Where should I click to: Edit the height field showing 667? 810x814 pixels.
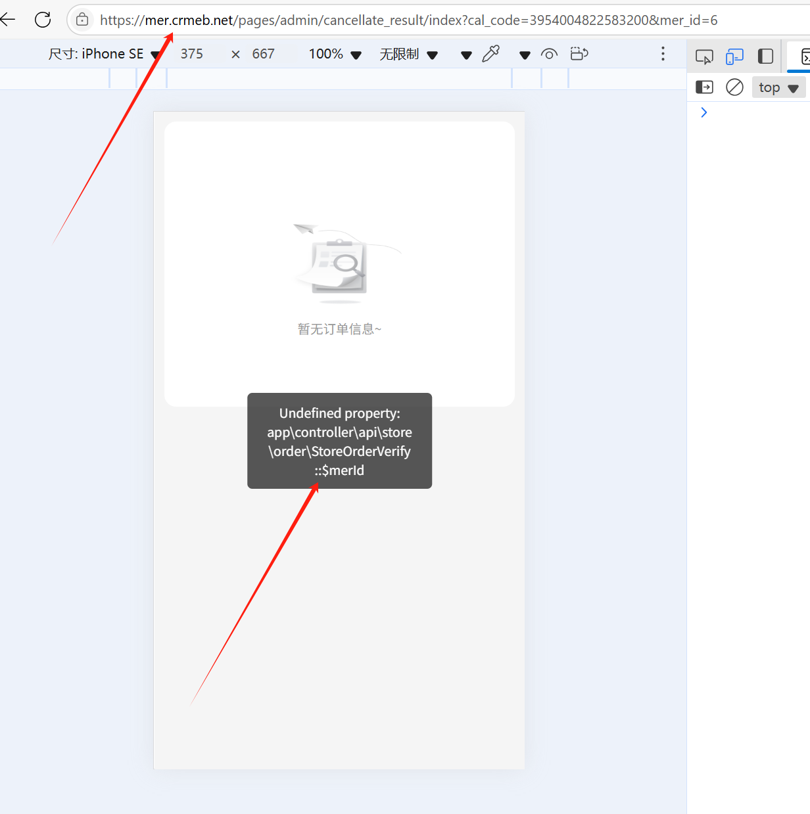(x=263, y=54)
